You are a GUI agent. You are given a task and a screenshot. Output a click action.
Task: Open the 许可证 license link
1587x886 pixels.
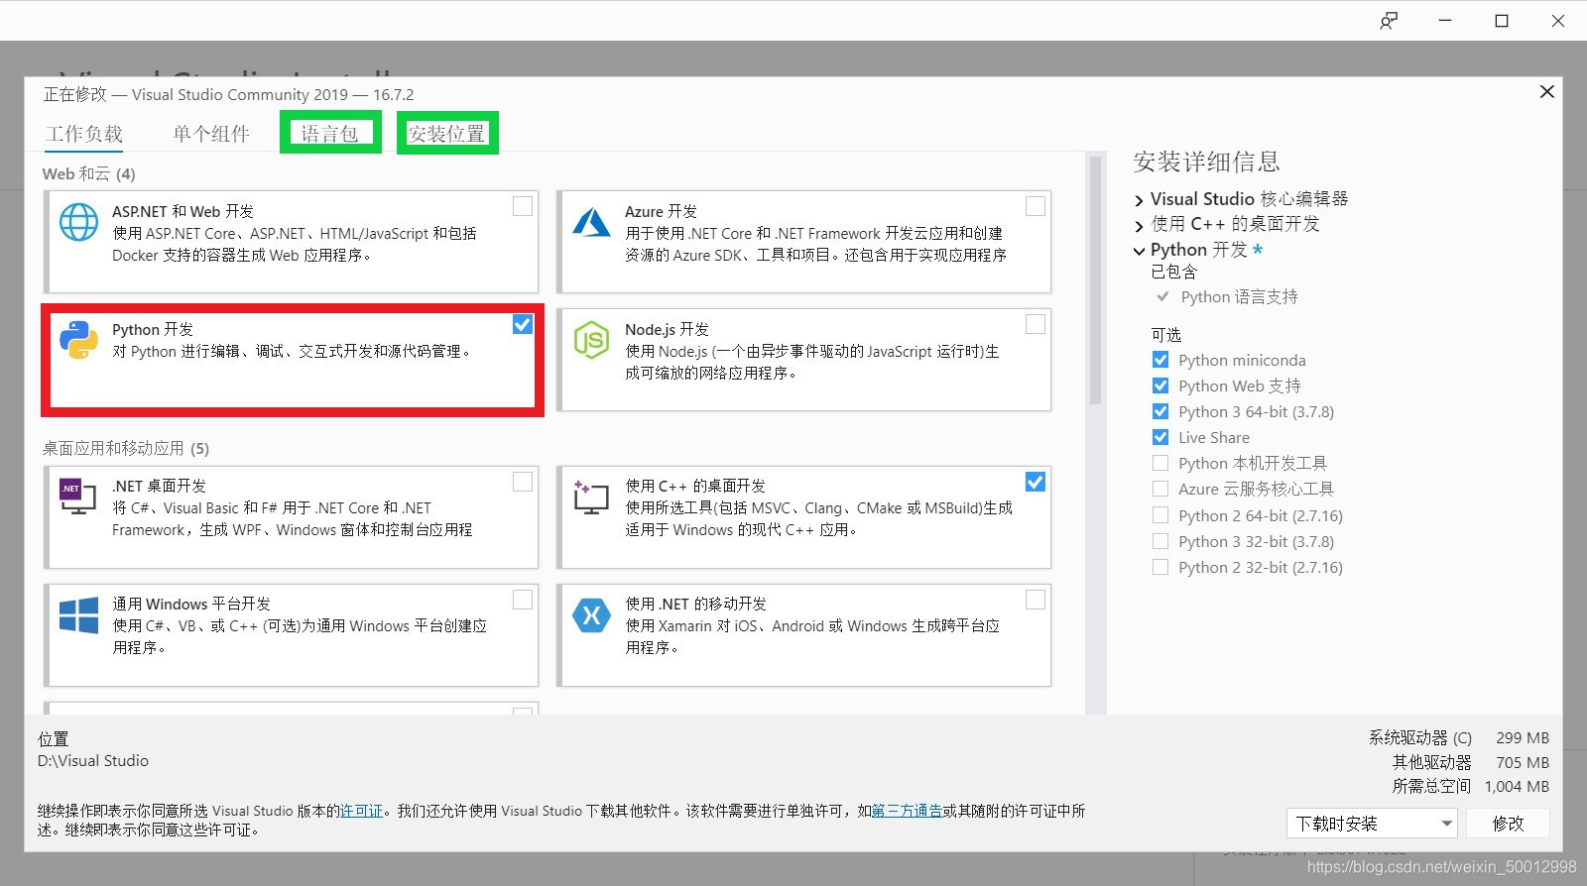(361, 811)
